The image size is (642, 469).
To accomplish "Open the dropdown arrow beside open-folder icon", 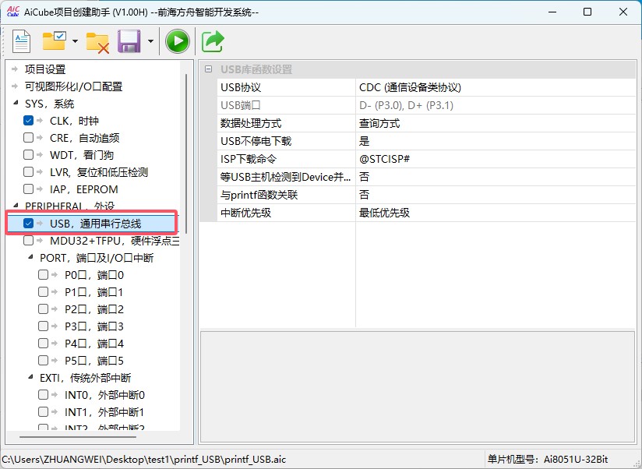I will 75,41.
